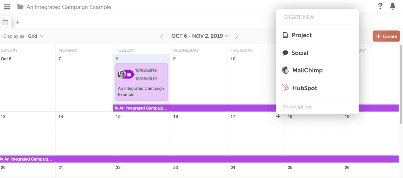Select the calendar view tab icon
Viewport: 403px width, 178px height.
[x=5, y=22]
